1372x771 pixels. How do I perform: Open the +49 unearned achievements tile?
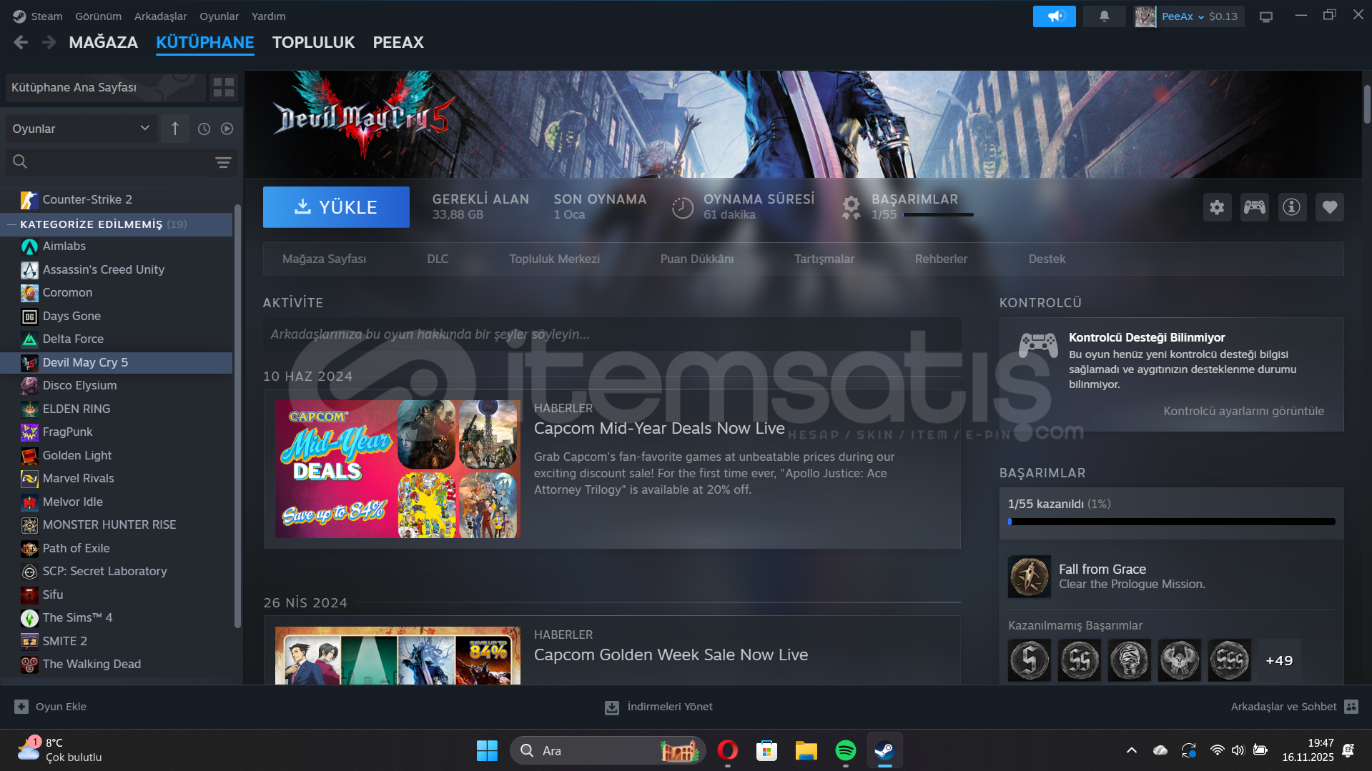(x=1279, y=660)
